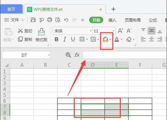Center text horizontally
Viewport: 167px width, 120px height.
point(152,39)
